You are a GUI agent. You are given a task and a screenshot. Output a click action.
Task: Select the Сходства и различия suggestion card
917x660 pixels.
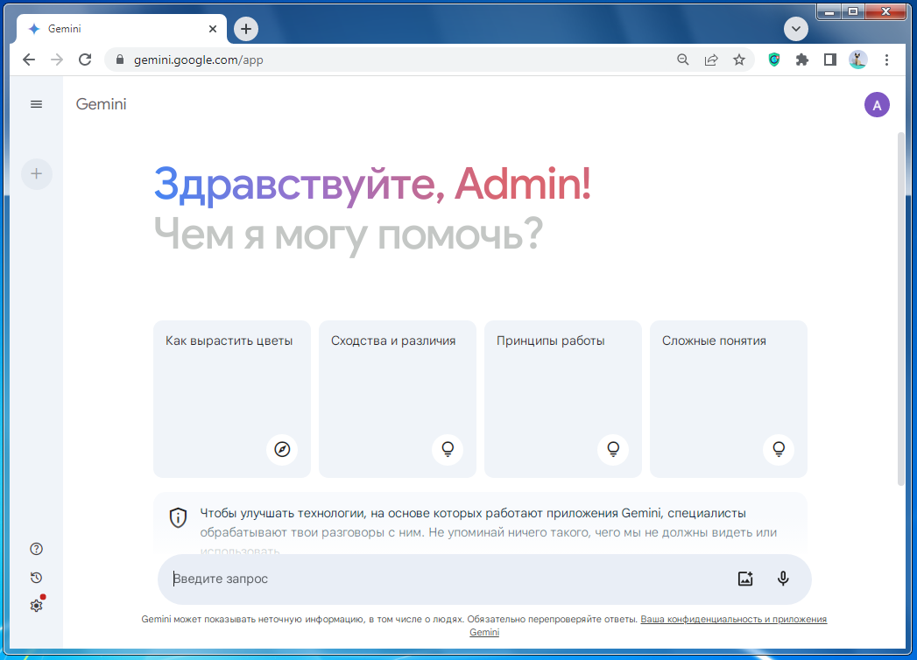(x=398, y=398)
